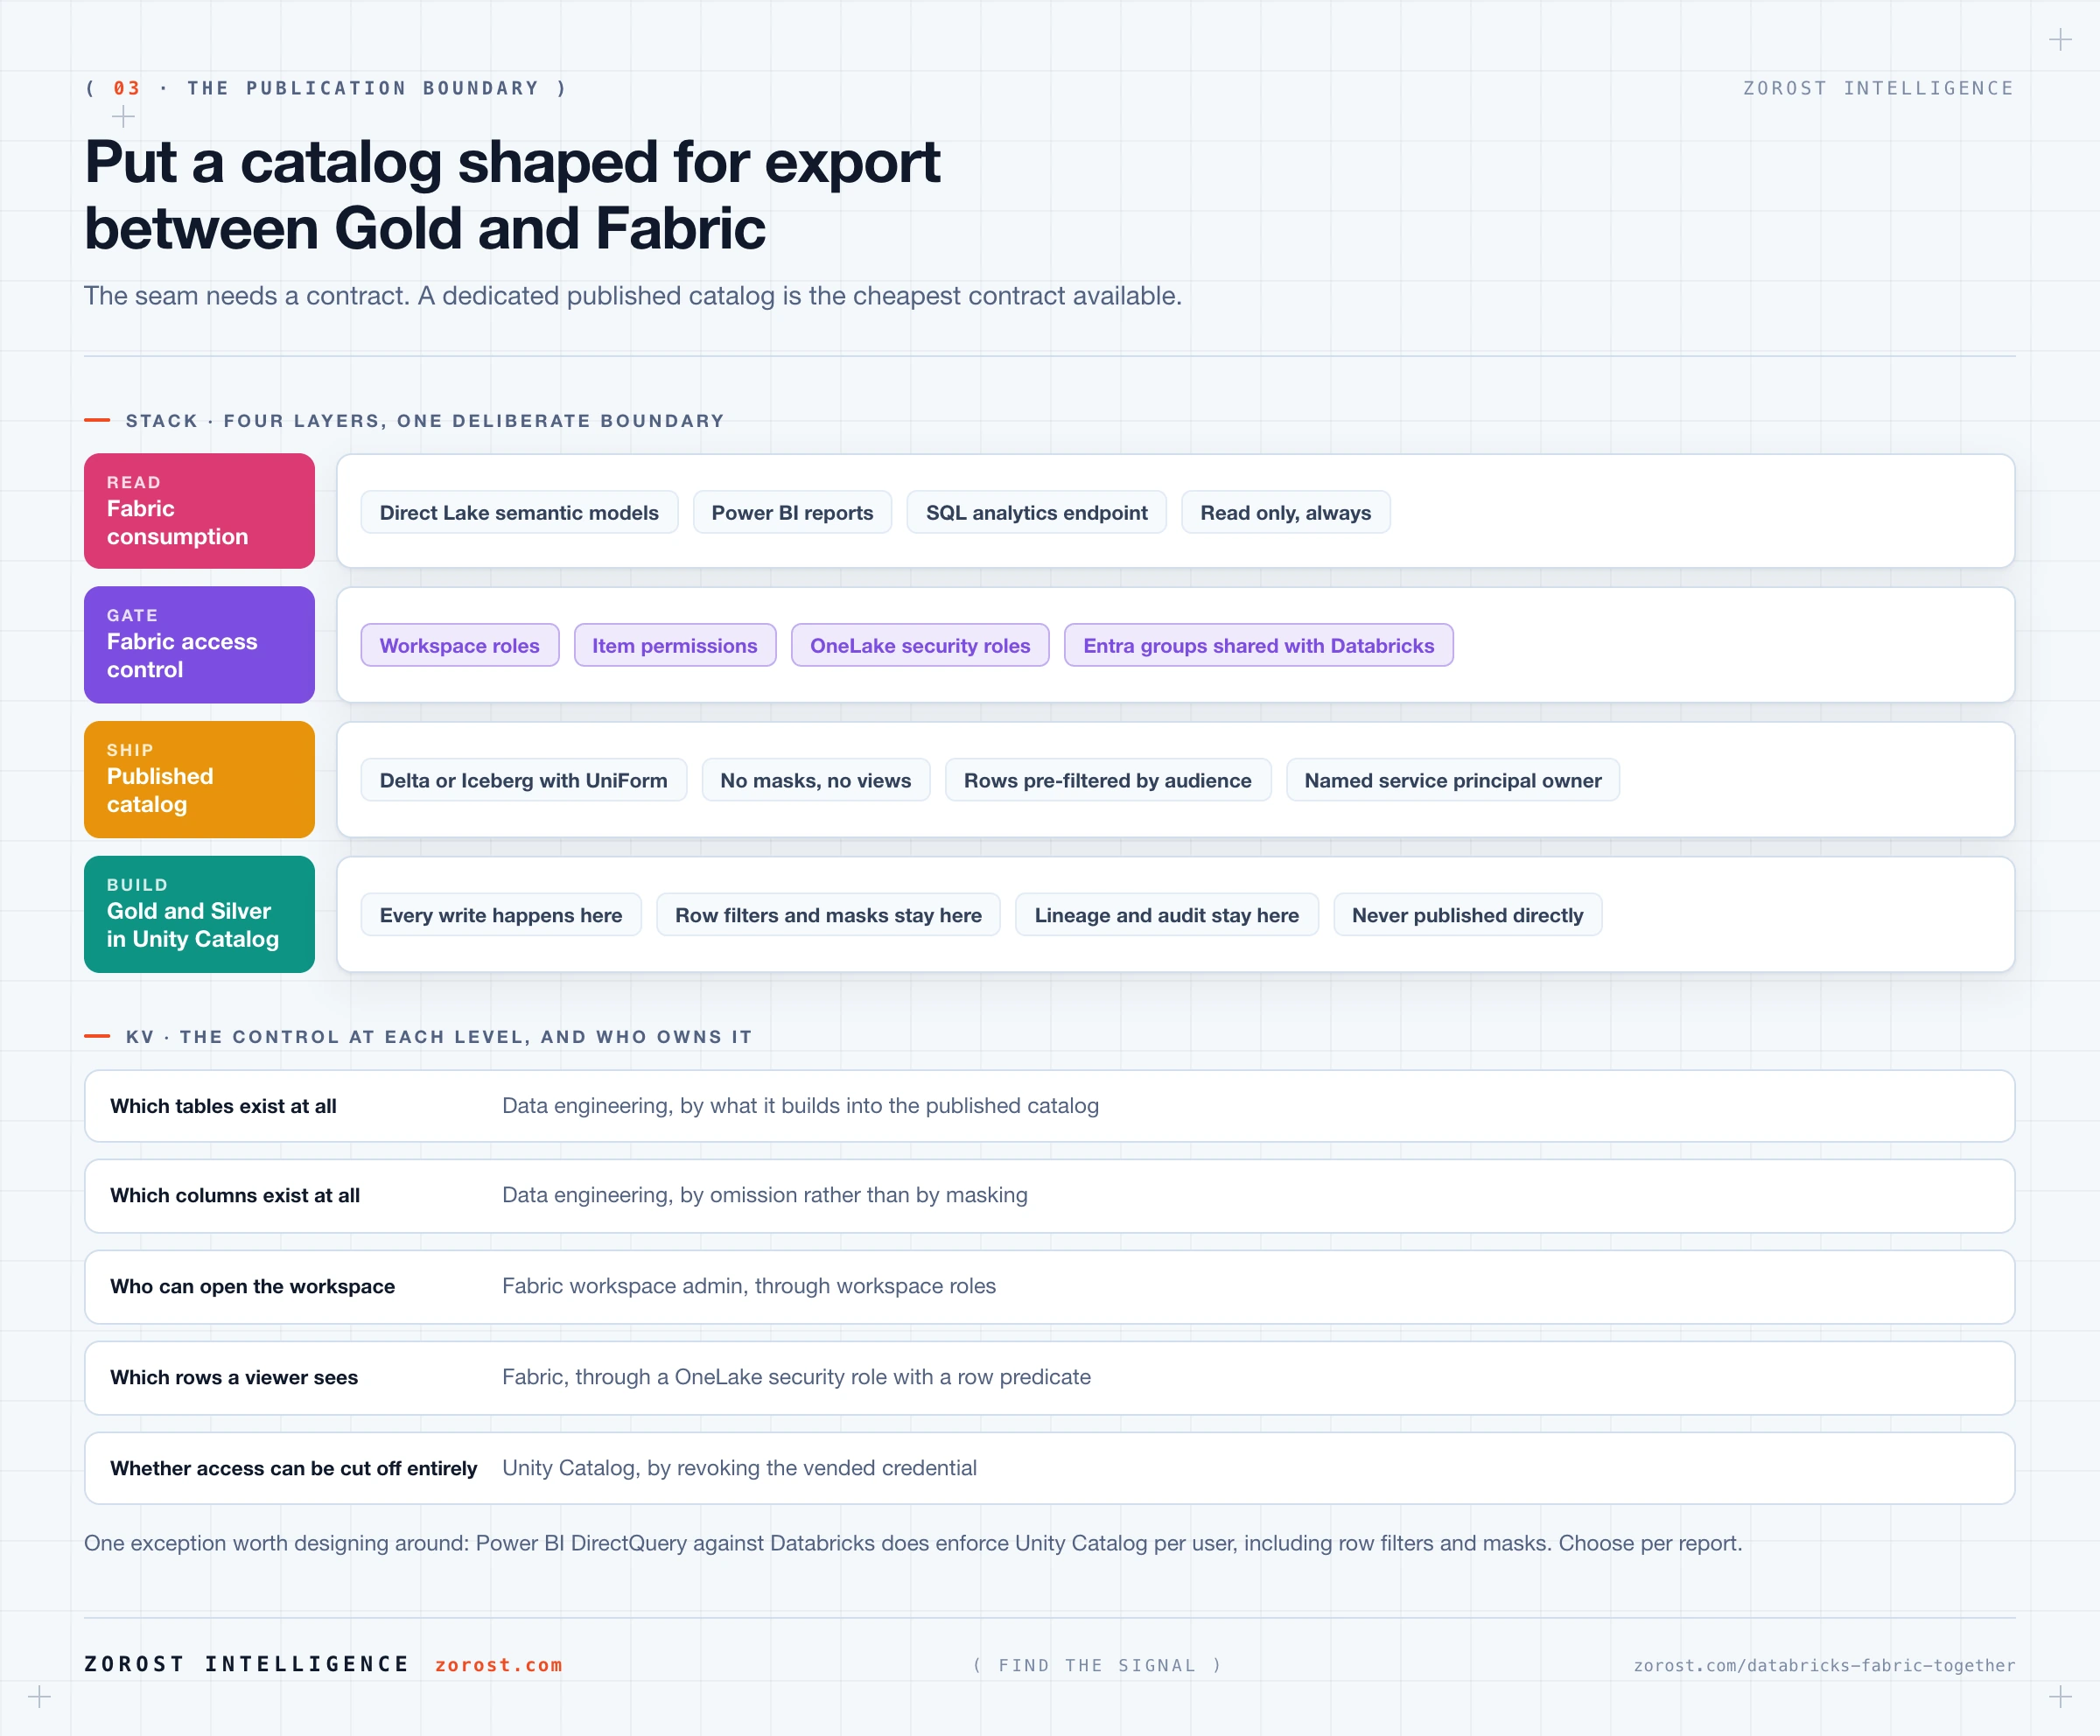Select the Which rows a viewer sees row
This screenshot has width=2100, height=1736.
point(1049,1377)
